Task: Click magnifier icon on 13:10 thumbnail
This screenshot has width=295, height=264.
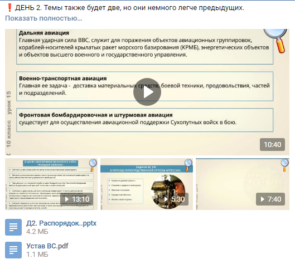Action: (x=93, y=165)
